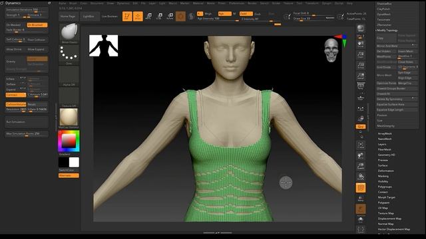This screenshot has height=239, width=426.
Task: Open the MatCap material sphere
Action: pyautogui.click(x=69, y=118)
